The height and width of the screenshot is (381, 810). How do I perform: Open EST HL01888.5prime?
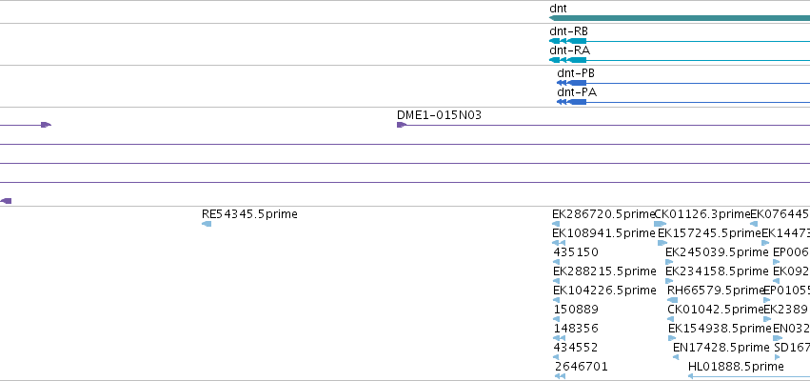736,367
